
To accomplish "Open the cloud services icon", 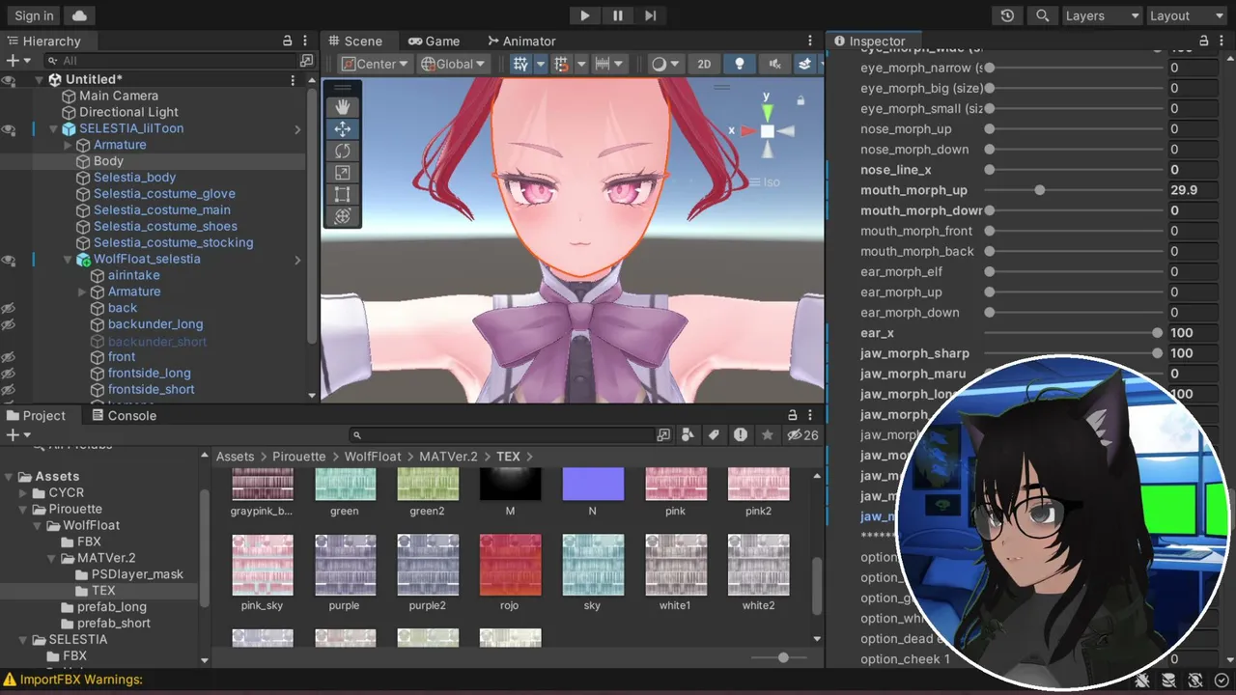I will click(79, 15).
